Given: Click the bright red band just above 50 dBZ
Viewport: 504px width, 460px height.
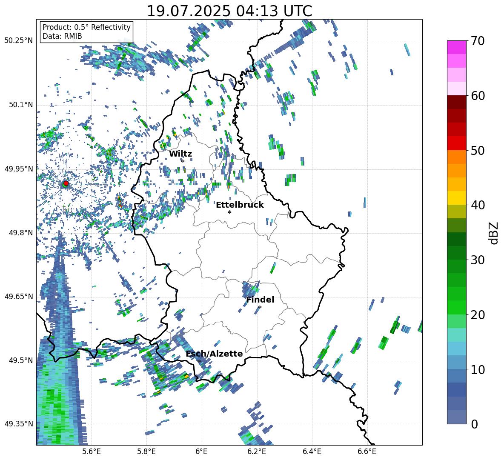Looking at the screenshot, I should pos(456,143).
